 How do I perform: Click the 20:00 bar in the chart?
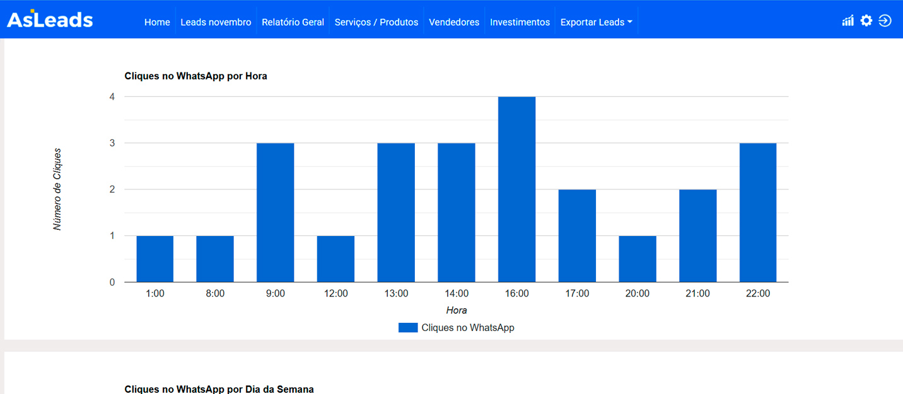[638, 259]
